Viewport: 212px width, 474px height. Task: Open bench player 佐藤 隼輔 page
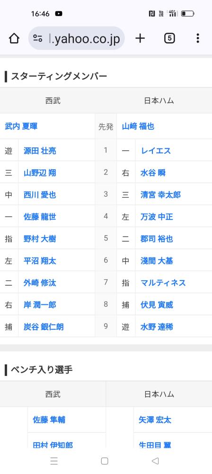click(49, 419)
